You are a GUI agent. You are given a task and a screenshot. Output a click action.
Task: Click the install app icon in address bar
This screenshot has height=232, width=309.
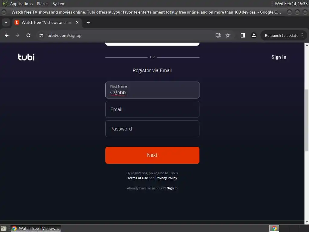[218, 35]
